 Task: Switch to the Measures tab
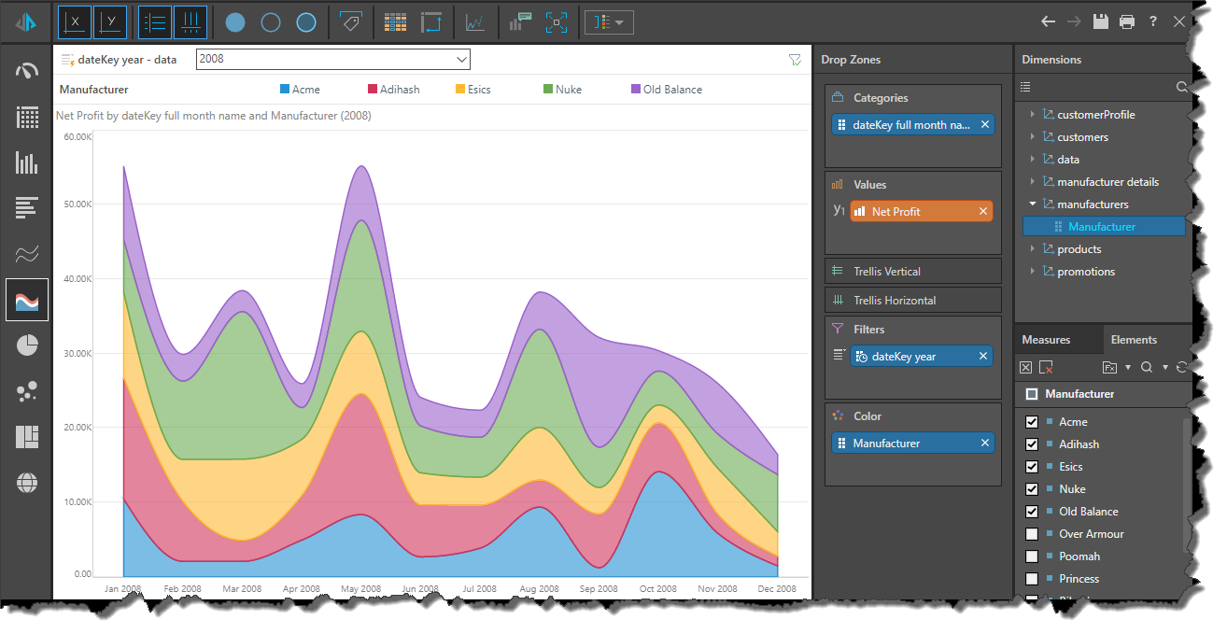coord(1046,340)
